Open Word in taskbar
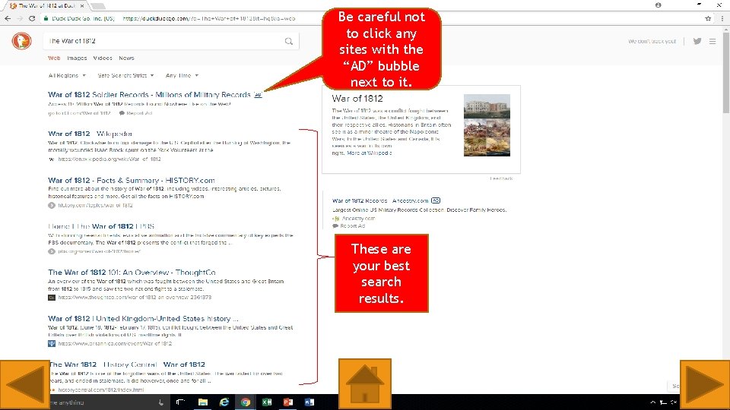Screen dimensions: 730x410 coord(309,402)
